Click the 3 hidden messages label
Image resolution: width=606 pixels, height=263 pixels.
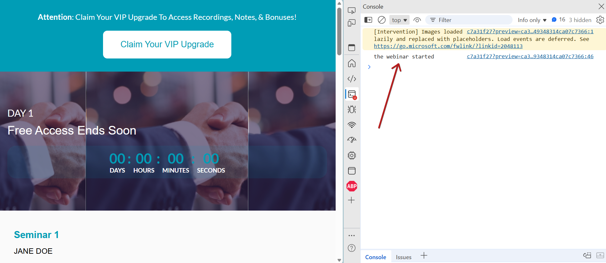point(580,20)
